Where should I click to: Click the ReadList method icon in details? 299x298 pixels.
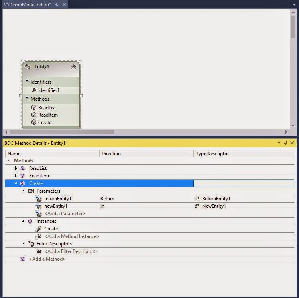pyautogui.click(x=22, y=168)
